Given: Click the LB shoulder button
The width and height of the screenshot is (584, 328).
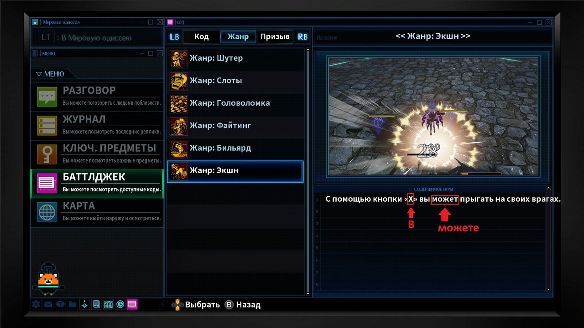Looking at the screenshot, I should 174,37.
